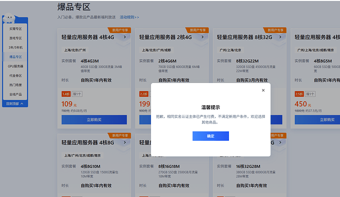Confirm dialog with 确定 button
This screenshot has height=197, width=340.
click(211, 136)
